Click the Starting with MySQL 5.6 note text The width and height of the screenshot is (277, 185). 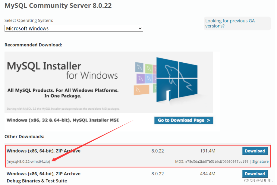pyautogui.click(x=63, y=109)
